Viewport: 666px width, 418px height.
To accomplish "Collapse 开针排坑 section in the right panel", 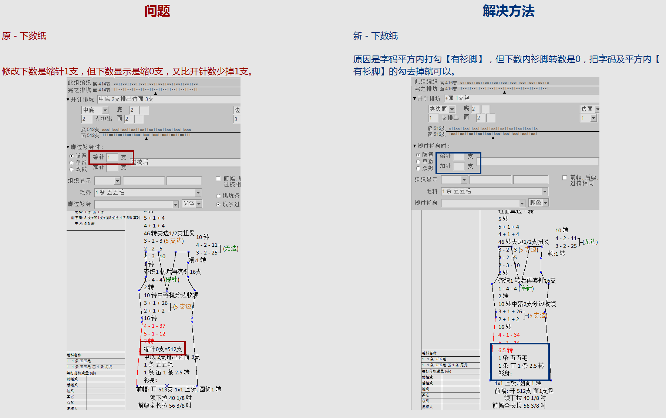I will 415,98.
